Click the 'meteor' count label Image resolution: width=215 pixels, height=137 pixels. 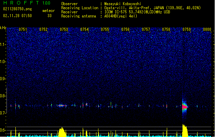(49, 11)
